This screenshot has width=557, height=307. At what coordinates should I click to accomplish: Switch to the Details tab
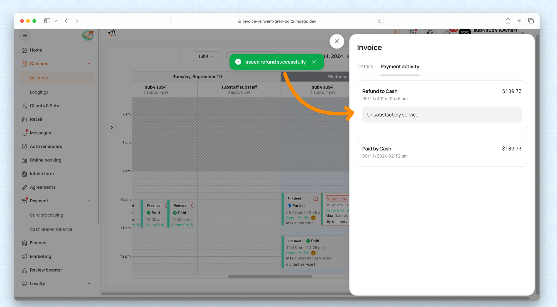(365, 67)
